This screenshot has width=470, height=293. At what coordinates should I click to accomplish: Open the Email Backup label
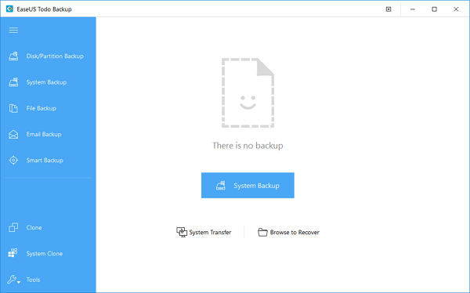point(44,134)
